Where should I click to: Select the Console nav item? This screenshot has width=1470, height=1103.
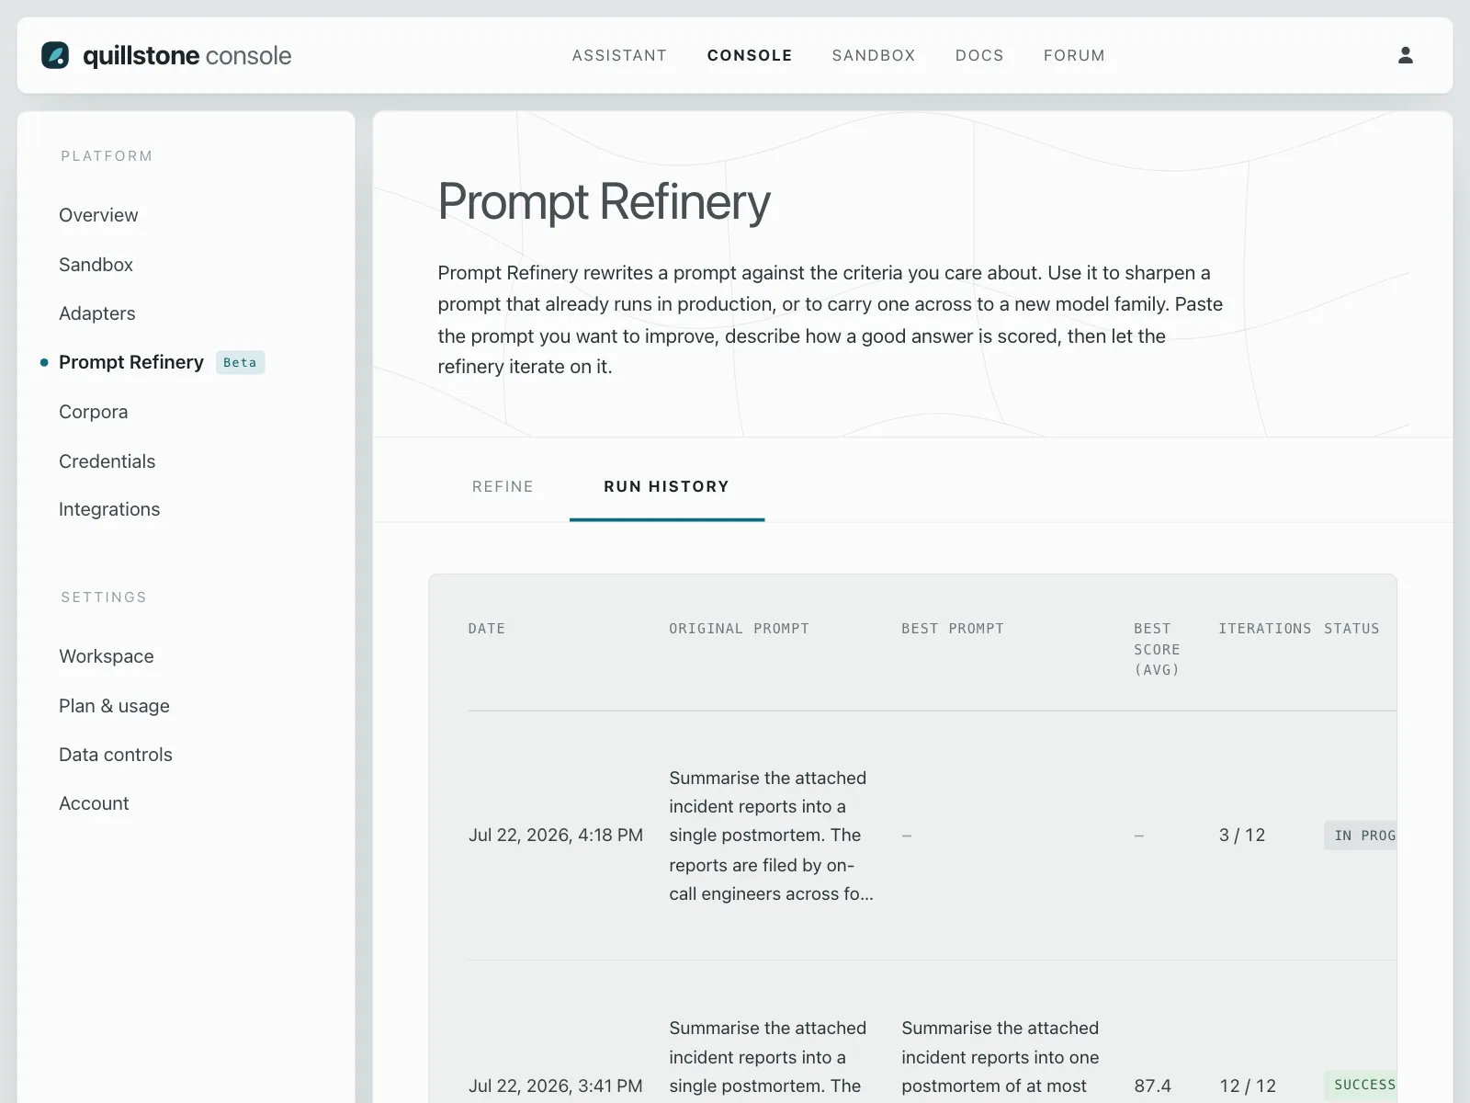(x=750, y=55)
